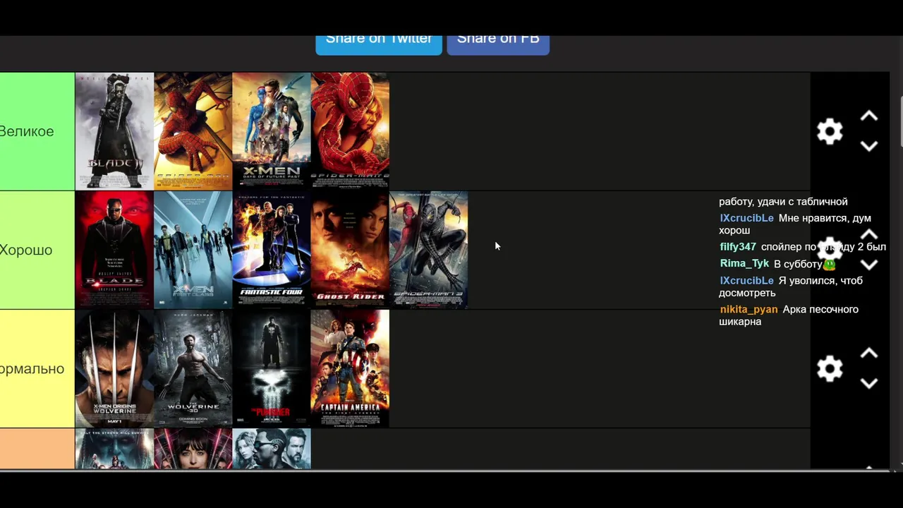Pick The Punisher skull poster
903x508 pixels.
(x=272, y=368)
